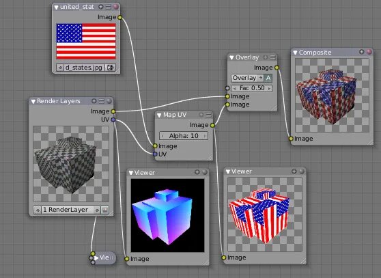The image size is (381, 278).
Task: Click Image socket on flag-cube Viewer node
Action: coord(224,258)
